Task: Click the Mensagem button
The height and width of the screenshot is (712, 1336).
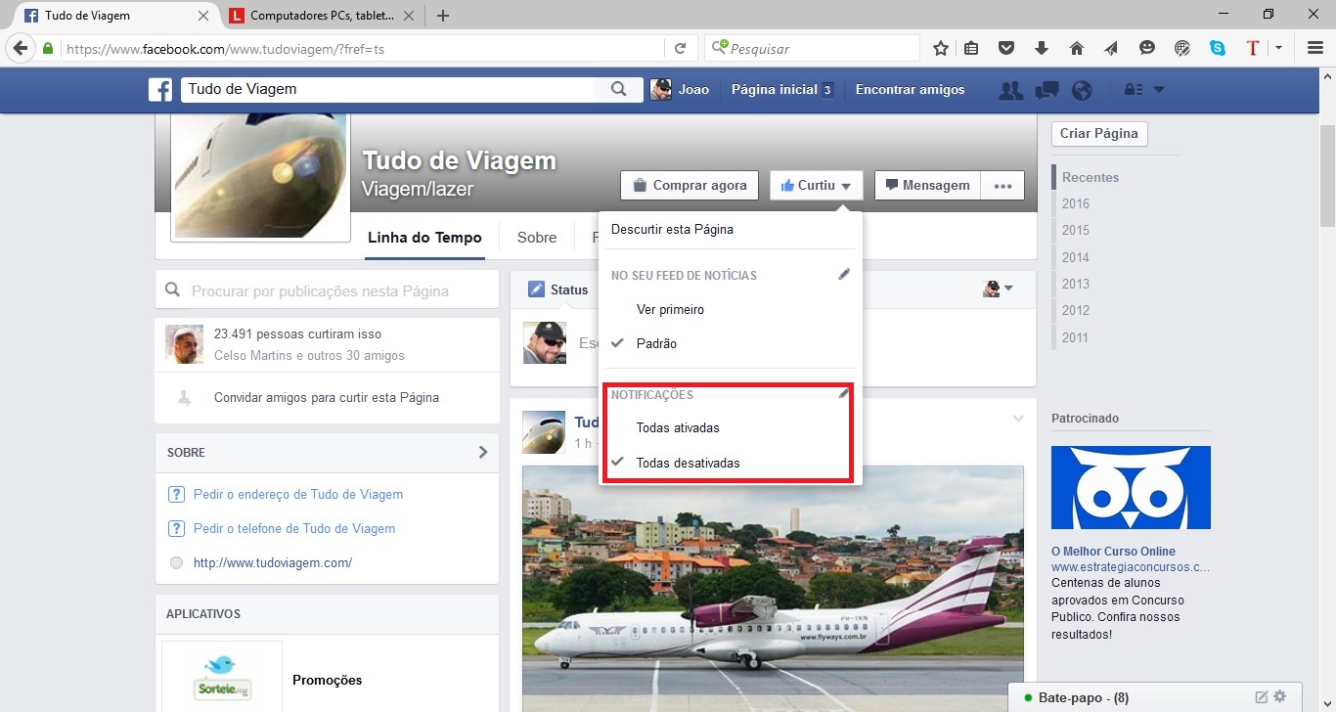Action: [x=927, y=185]
